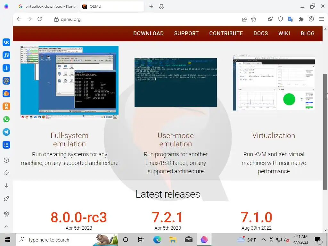The height and width of the screenshot is (246, 328).
Task: Click the User-mode emulation heading
Action: 176,140
